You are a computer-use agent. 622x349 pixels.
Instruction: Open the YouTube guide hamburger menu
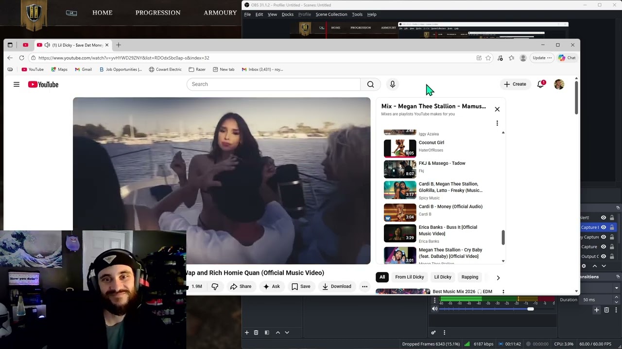coord(17,84)
